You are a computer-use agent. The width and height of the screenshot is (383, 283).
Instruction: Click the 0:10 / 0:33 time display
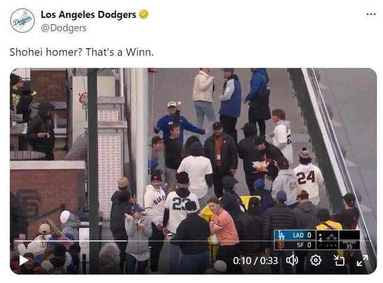(255, 261)
